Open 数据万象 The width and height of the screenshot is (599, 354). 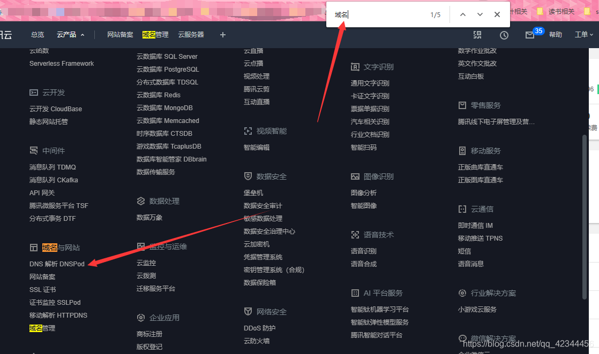pos(149,218)
